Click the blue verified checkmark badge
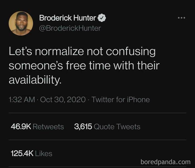 (102, 18)
